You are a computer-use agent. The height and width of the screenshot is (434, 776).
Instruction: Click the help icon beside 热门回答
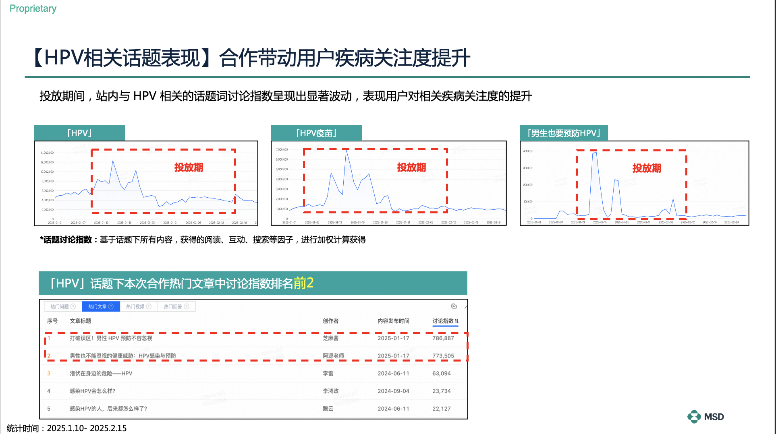pos(187,307)
